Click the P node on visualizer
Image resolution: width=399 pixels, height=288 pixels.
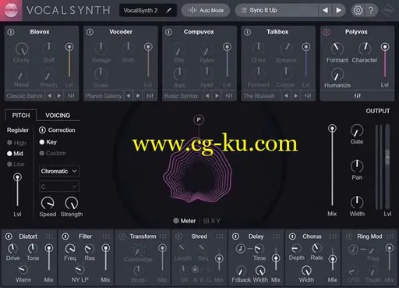point(199,119)
